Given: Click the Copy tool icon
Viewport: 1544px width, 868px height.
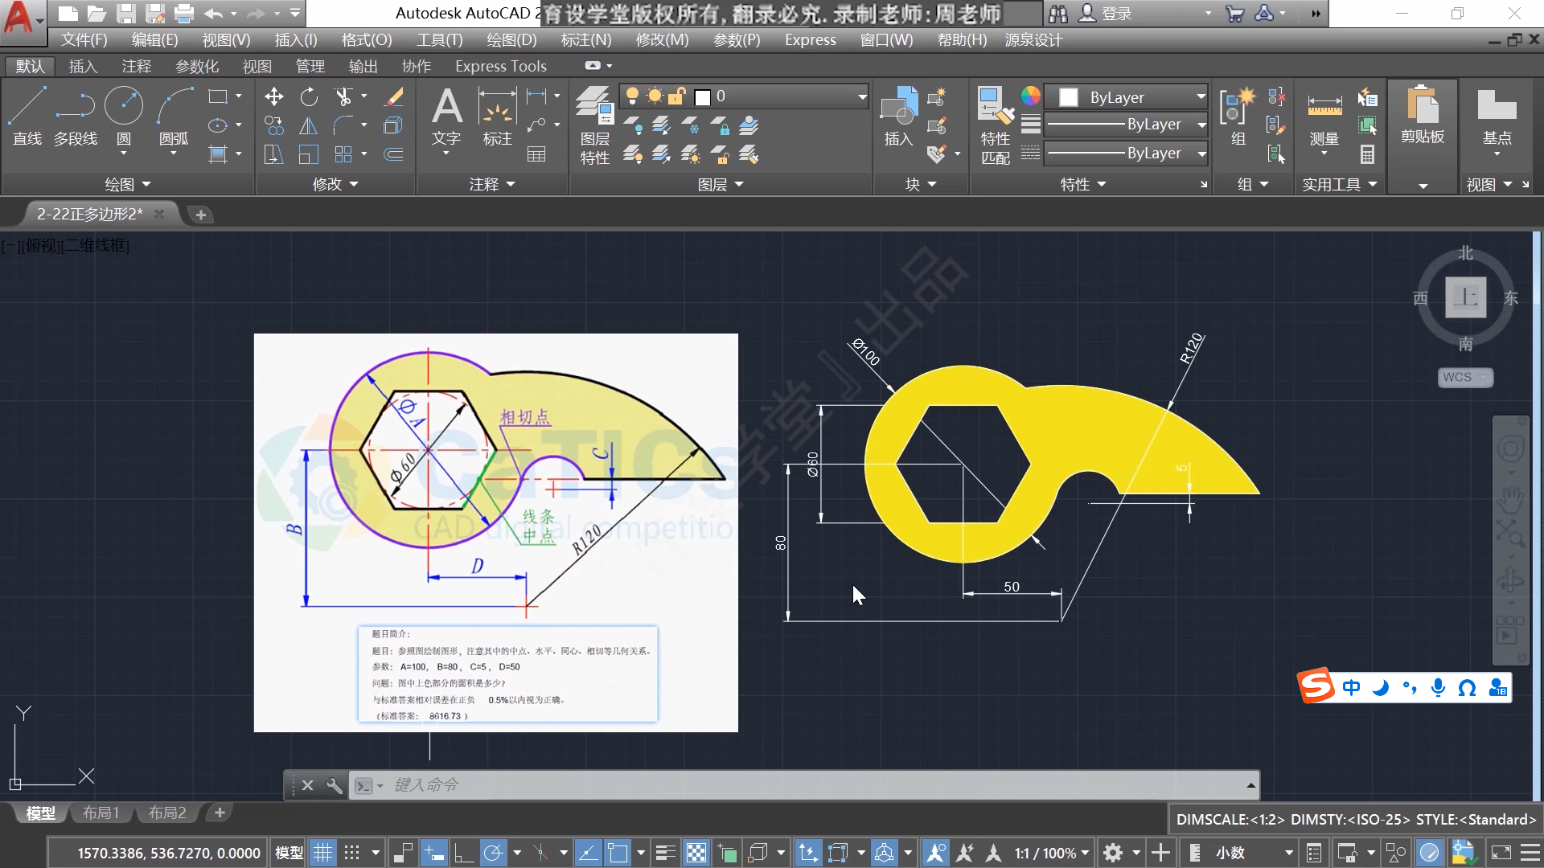Looking at the screenshot, I should point(274,125).
